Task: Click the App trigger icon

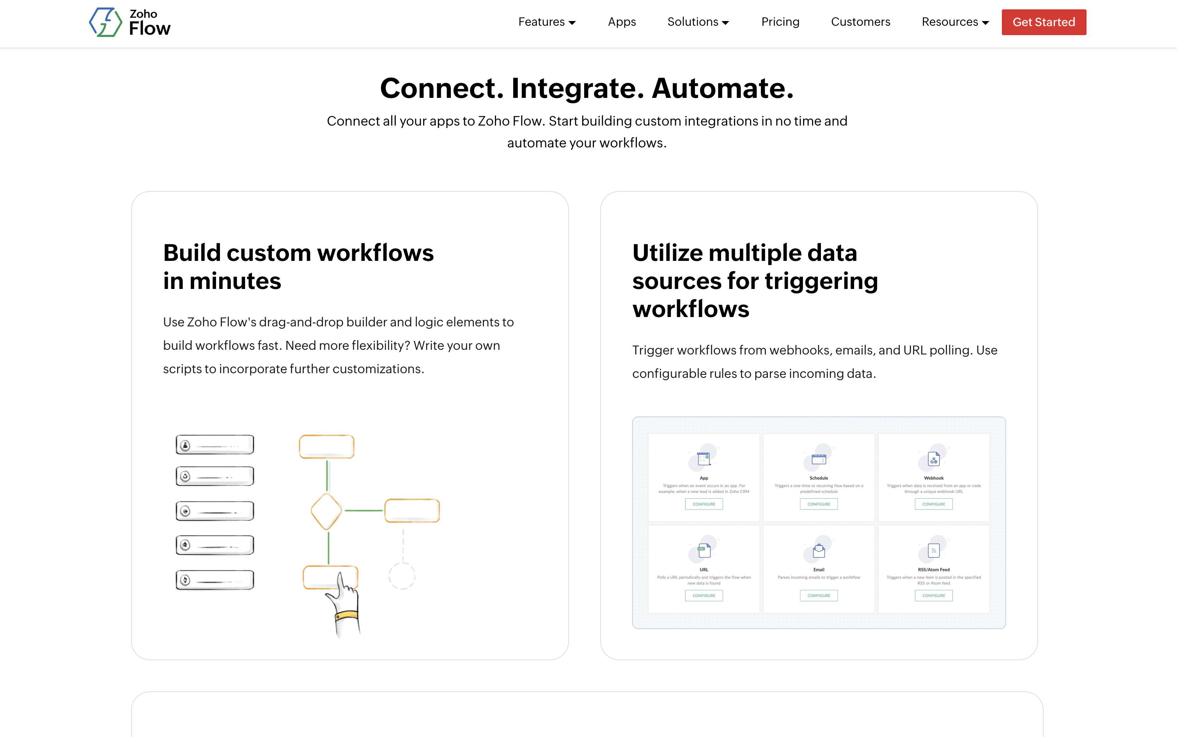Action: (704, 458)
